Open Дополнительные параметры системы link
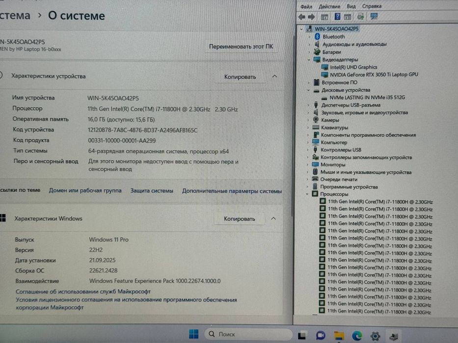This screenshot has width=458, height=343. pos(232,191)
